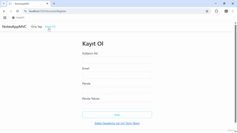The height and width of the screenshot is (133, 237).
Task: Focus the Email input field
Action: 117,75
